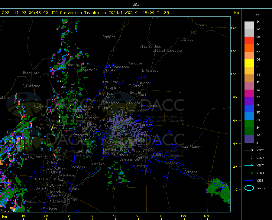Click the L_Vegas map label
The image size is (272, 220).
pos(39,128)
